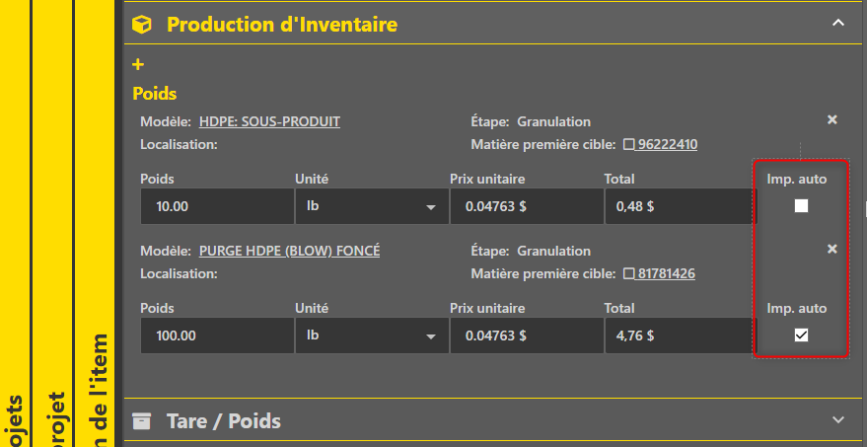Expand the Tare / Poids section
This screenshot has width=867, height=447.
coord(838,420)
